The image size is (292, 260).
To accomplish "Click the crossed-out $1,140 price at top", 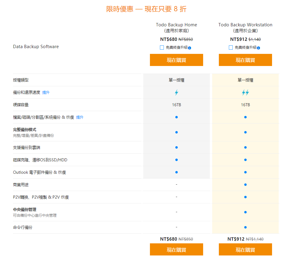I will click(x=255, y=40).
